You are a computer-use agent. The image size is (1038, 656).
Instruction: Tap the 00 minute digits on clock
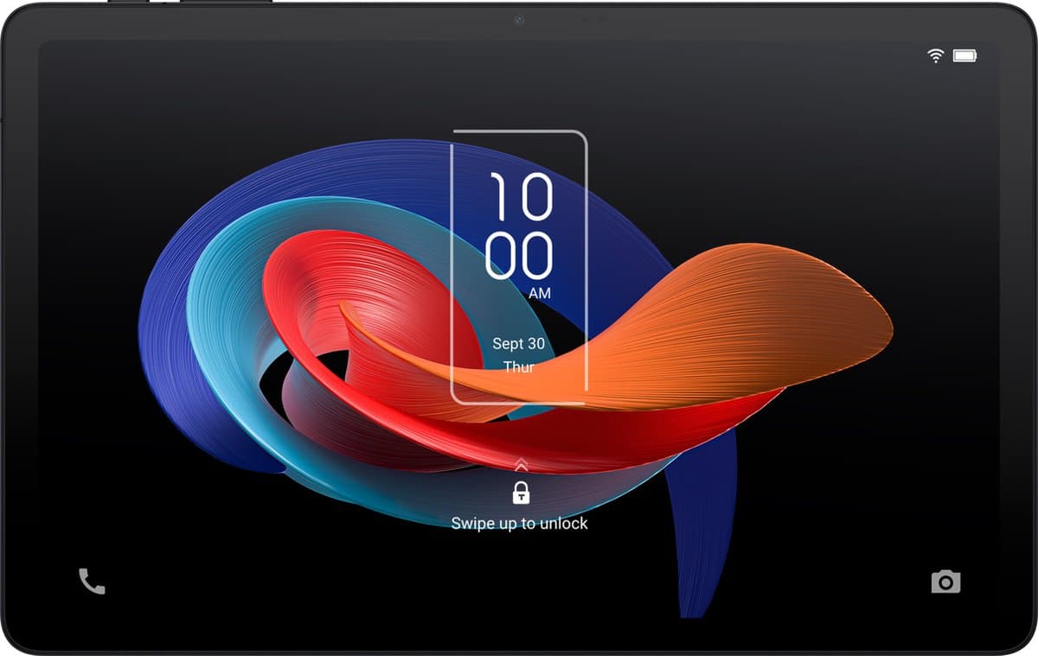518,256
